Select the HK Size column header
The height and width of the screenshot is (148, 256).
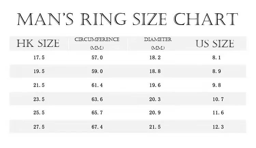pos(38,43)
